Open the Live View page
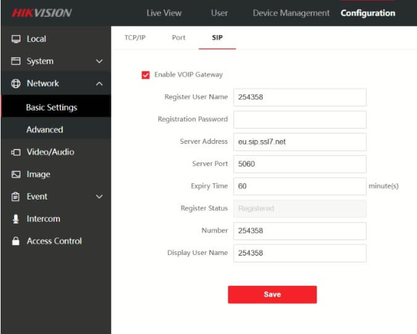Viewport: 417px width, 334px height. coord(163,13)
